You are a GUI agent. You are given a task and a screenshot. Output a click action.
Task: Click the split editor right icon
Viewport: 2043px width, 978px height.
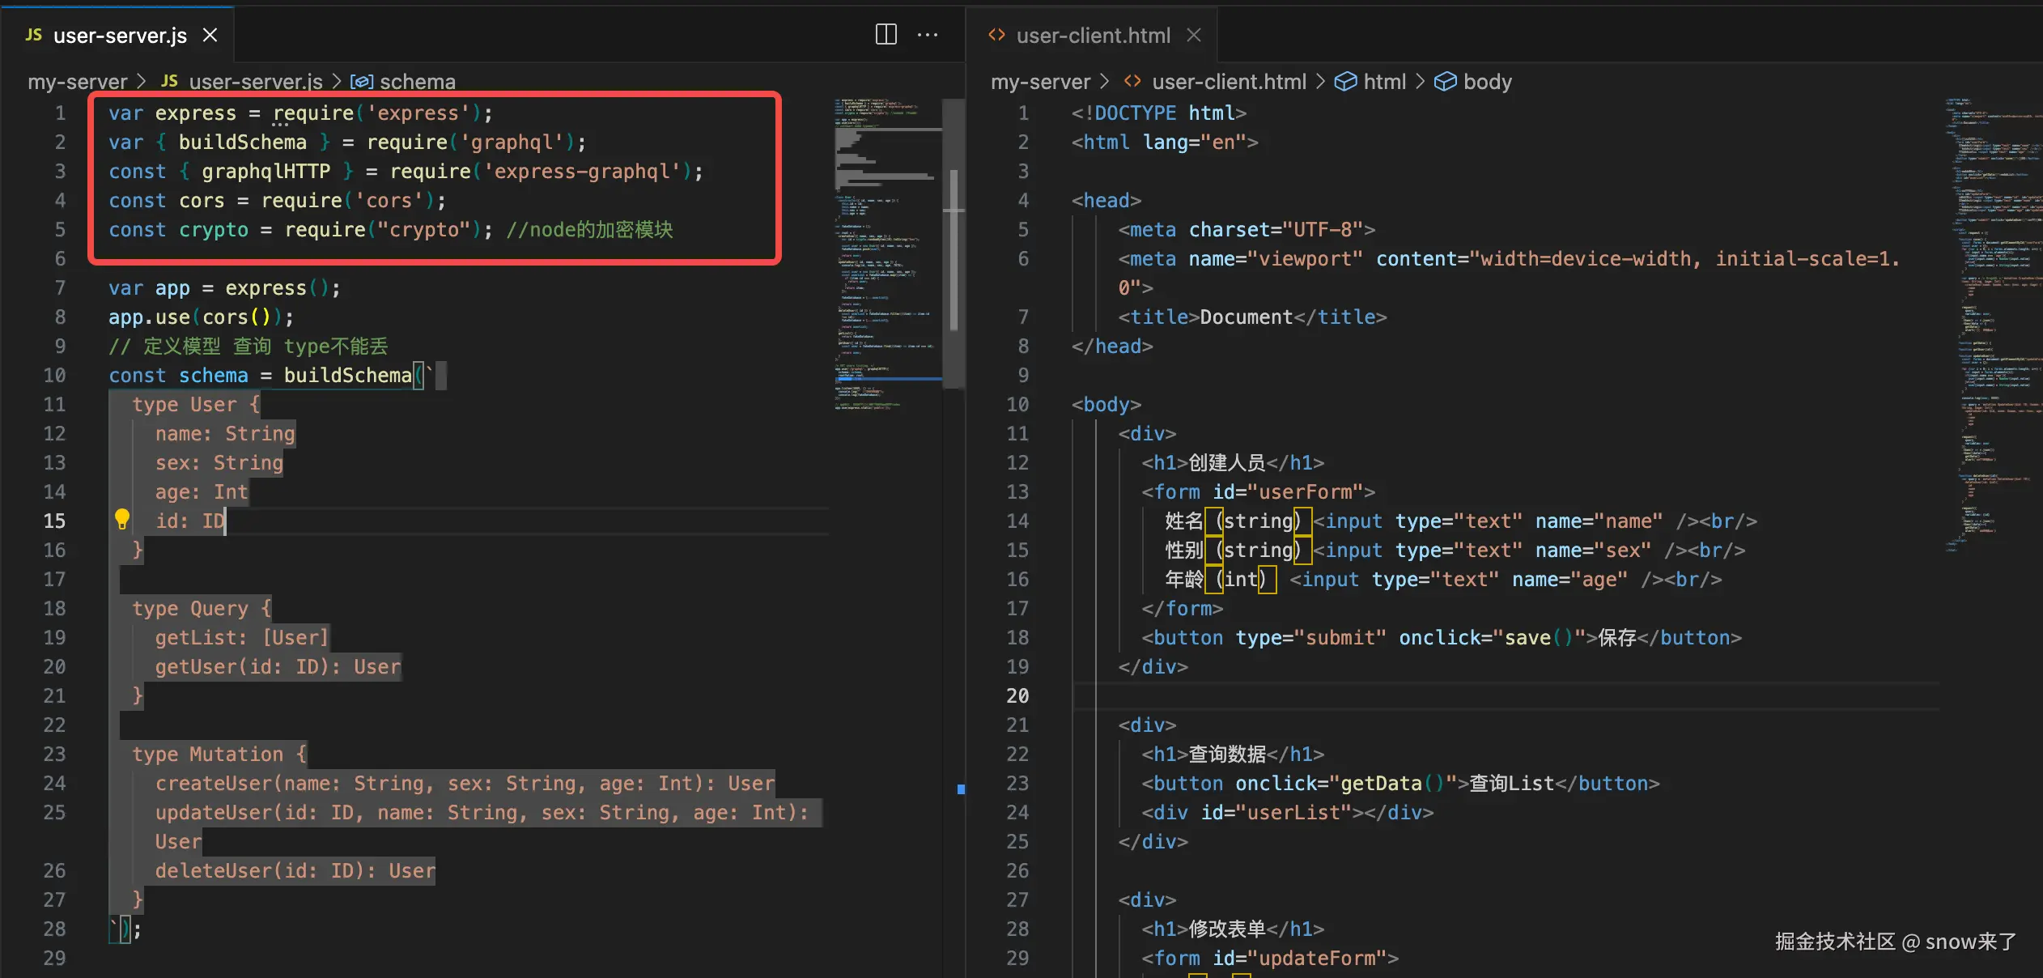886,34
